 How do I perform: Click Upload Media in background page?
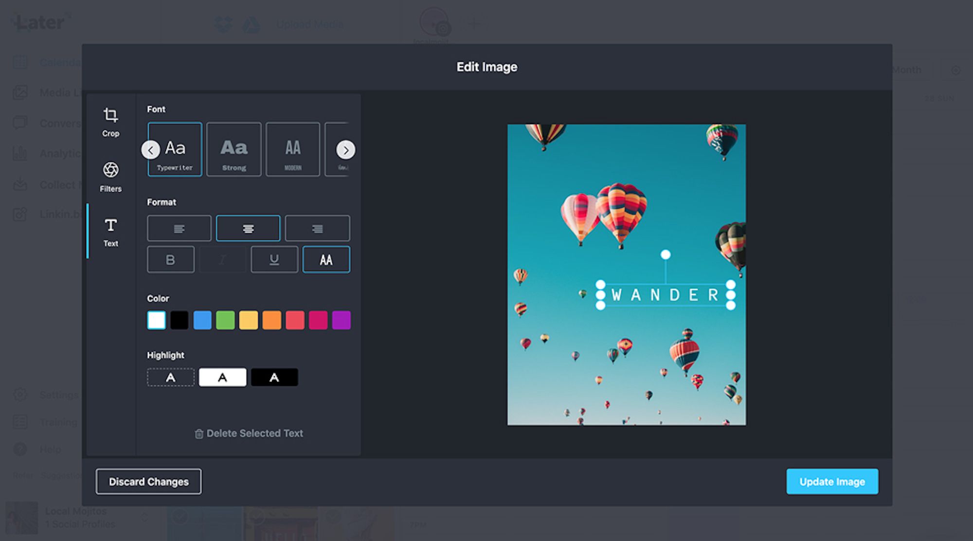pyautogui.click(x=310, y=24)
